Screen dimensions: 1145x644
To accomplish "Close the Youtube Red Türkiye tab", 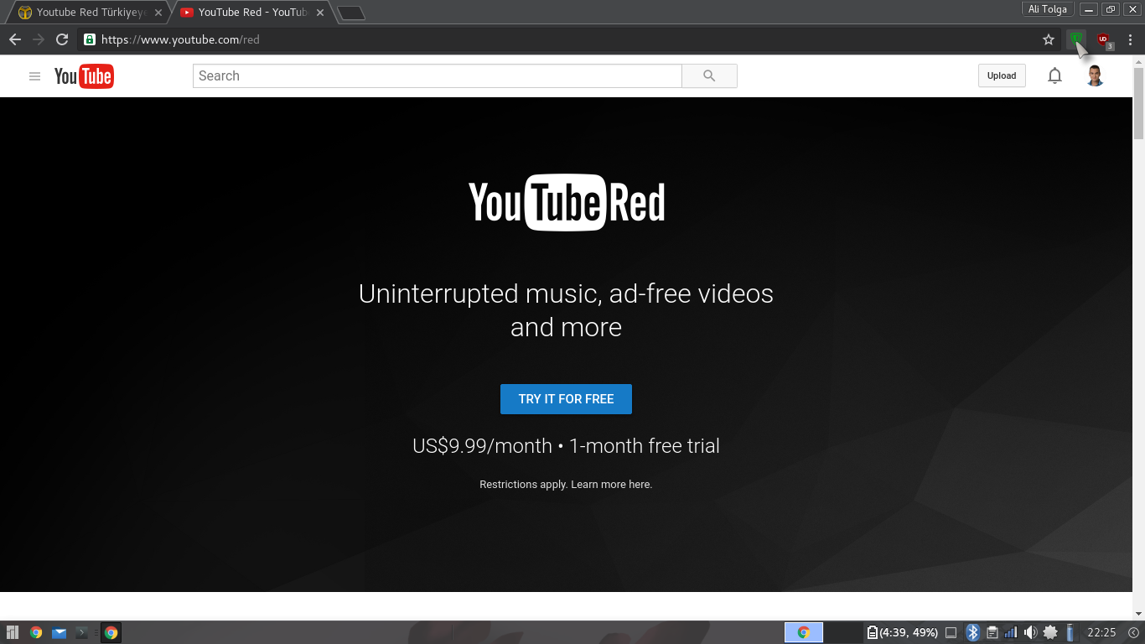I will (x=158, y=13).
